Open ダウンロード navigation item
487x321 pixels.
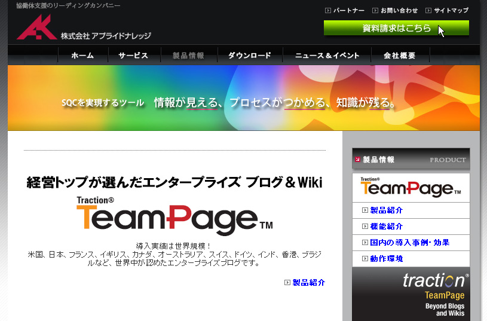click(x=249, y=56)
